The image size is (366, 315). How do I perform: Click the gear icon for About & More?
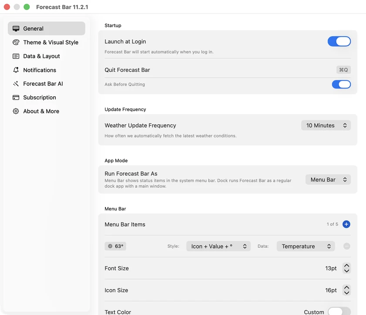pos(16,111)
